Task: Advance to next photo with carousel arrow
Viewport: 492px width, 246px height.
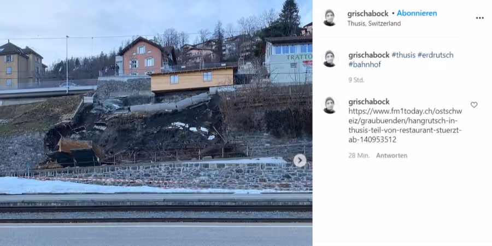Action: [300, 161]
